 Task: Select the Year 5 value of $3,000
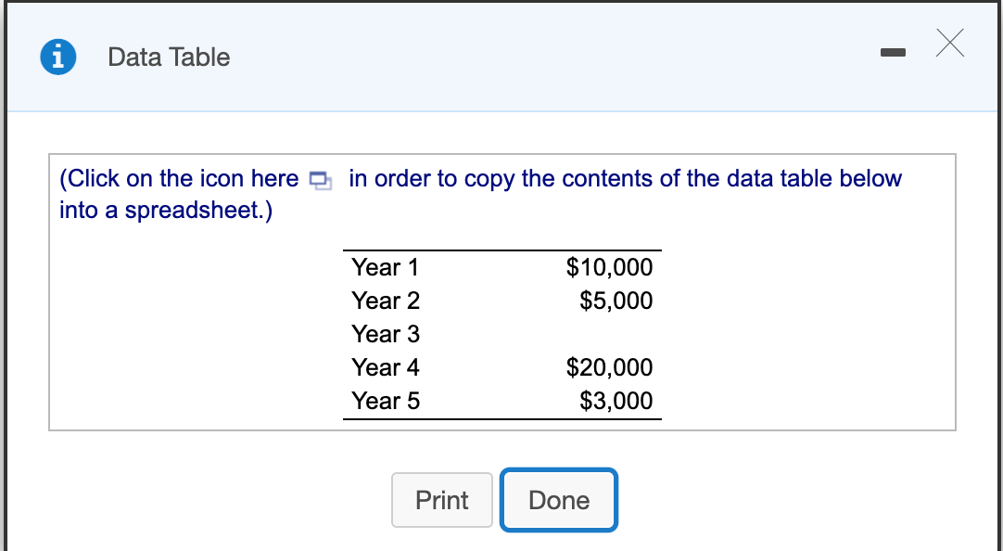(616, 401)
